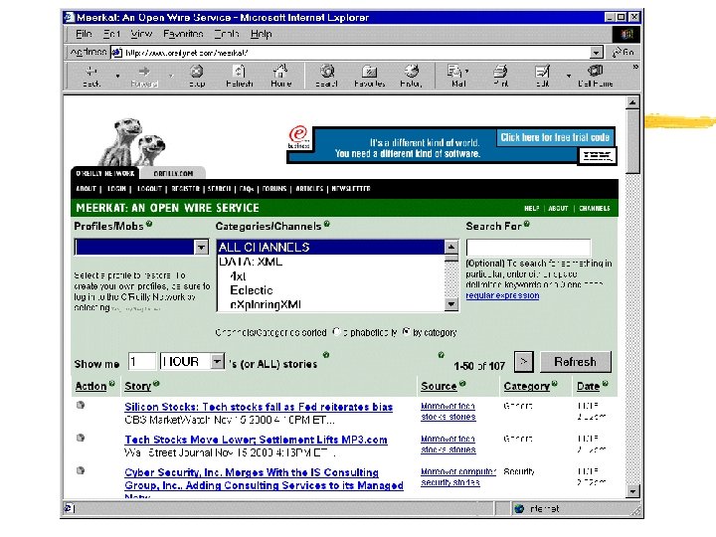
Task: Click the IBM banner free trial code
Action: click(x=555, y=137)
